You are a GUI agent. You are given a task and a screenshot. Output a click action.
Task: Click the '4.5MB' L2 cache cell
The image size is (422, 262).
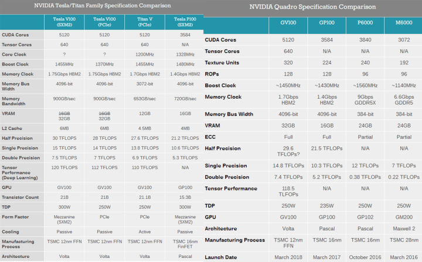pyautogui.click(x=145, y=128)
